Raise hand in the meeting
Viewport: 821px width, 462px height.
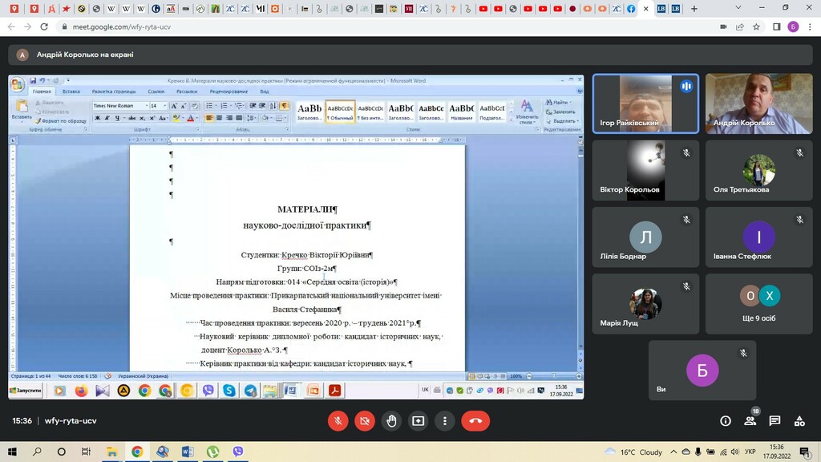tap(391, 421)
